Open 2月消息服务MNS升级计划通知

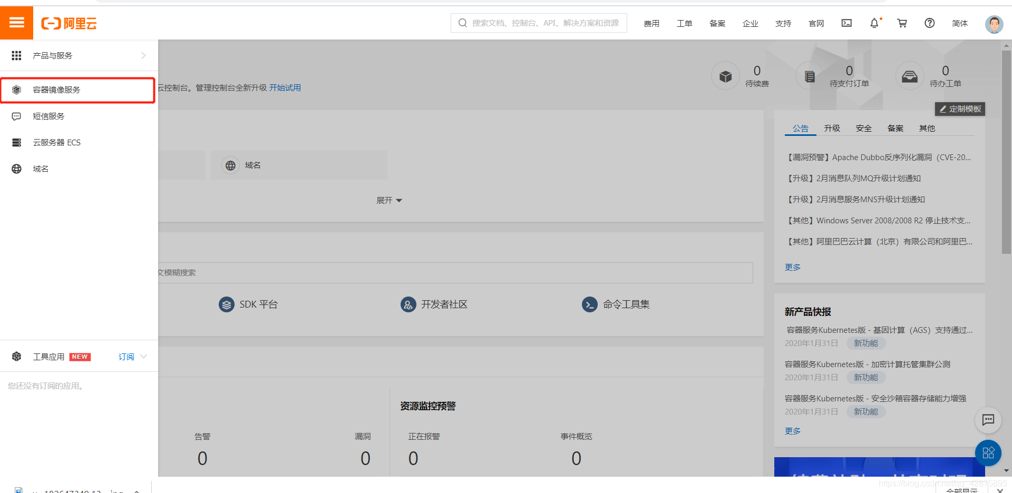coord(855,200)
